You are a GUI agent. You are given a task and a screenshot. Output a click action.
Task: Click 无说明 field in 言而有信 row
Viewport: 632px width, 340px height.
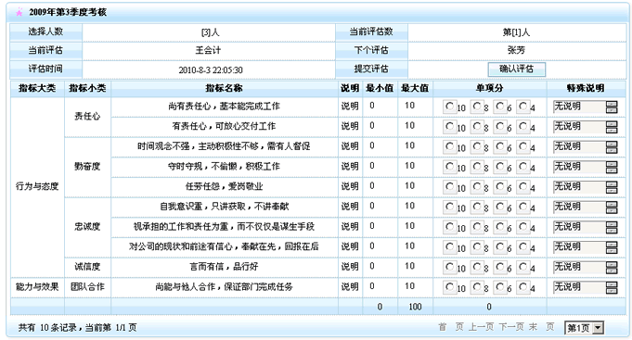pyautogui.click(x=579, y=268)
